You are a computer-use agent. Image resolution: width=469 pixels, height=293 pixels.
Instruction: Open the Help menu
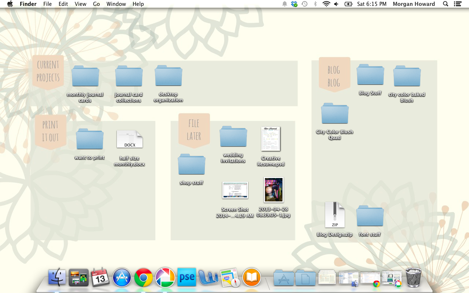pyautogui.click(x=138, y=4)
